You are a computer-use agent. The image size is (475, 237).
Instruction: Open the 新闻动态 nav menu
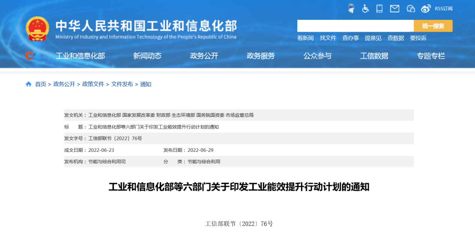[147, 56]
